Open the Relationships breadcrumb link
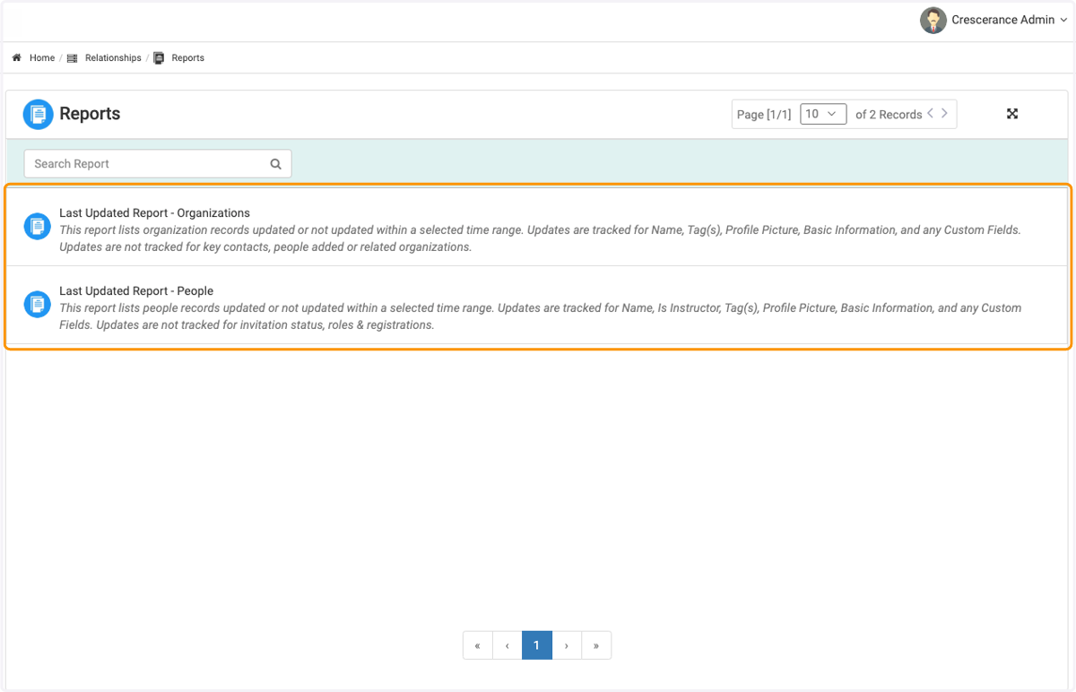The image size is (1076, 692). coord(113,57)
